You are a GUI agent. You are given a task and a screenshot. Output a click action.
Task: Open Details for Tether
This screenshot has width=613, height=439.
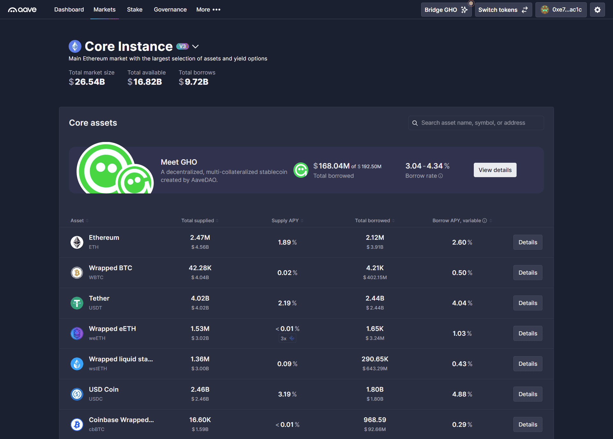pos(528,303)
